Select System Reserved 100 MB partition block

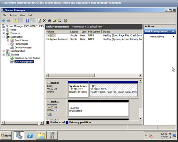coord(78,90)
